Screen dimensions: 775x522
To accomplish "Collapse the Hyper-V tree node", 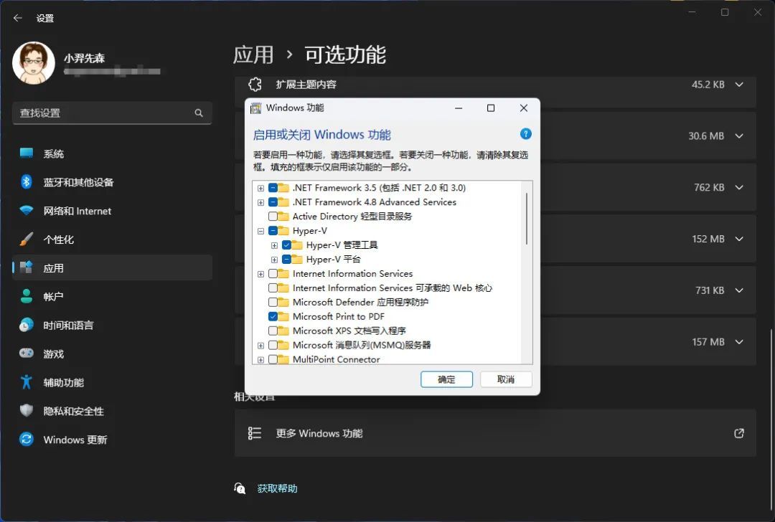I will click(260, 230).
